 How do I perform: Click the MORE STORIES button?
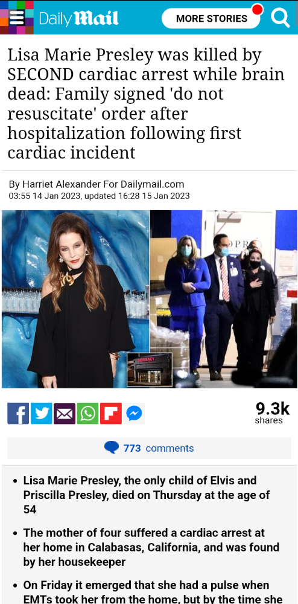point(211,18)
